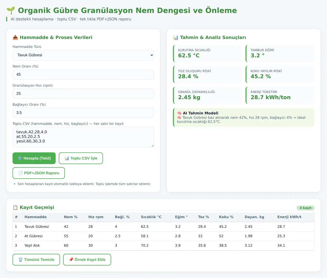The width and height of the screenshot is (327, 278).
Task: Click the Toplu CSV İşle button
Action: [81, 158]
